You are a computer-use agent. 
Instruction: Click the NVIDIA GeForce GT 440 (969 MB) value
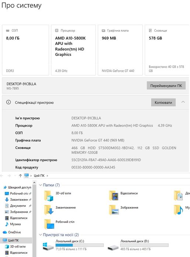click(98, 140)
